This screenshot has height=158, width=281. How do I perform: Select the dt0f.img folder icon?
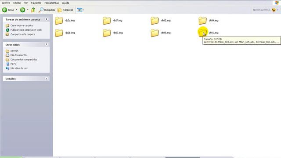point(107,21)
